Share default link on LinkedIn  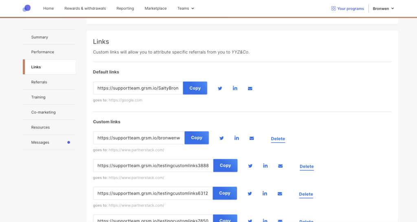pyautogui.click(x=235, y=88)
